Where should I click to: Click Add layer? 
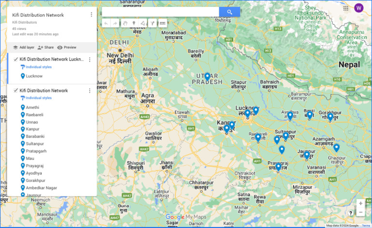pos(24,47)
